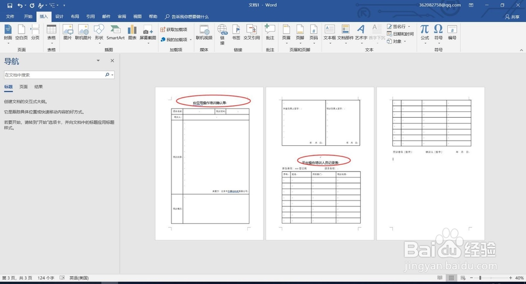Open Quick Parts (文档部件)
The width and height of the screenshot is (526, 284).
346,34
